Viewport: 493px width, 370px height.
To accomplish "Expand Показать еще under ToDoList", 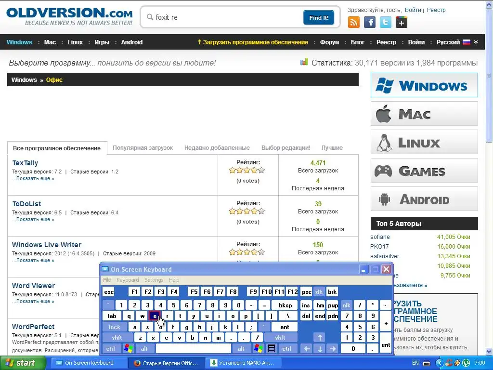I will click(x=33, y=219).
